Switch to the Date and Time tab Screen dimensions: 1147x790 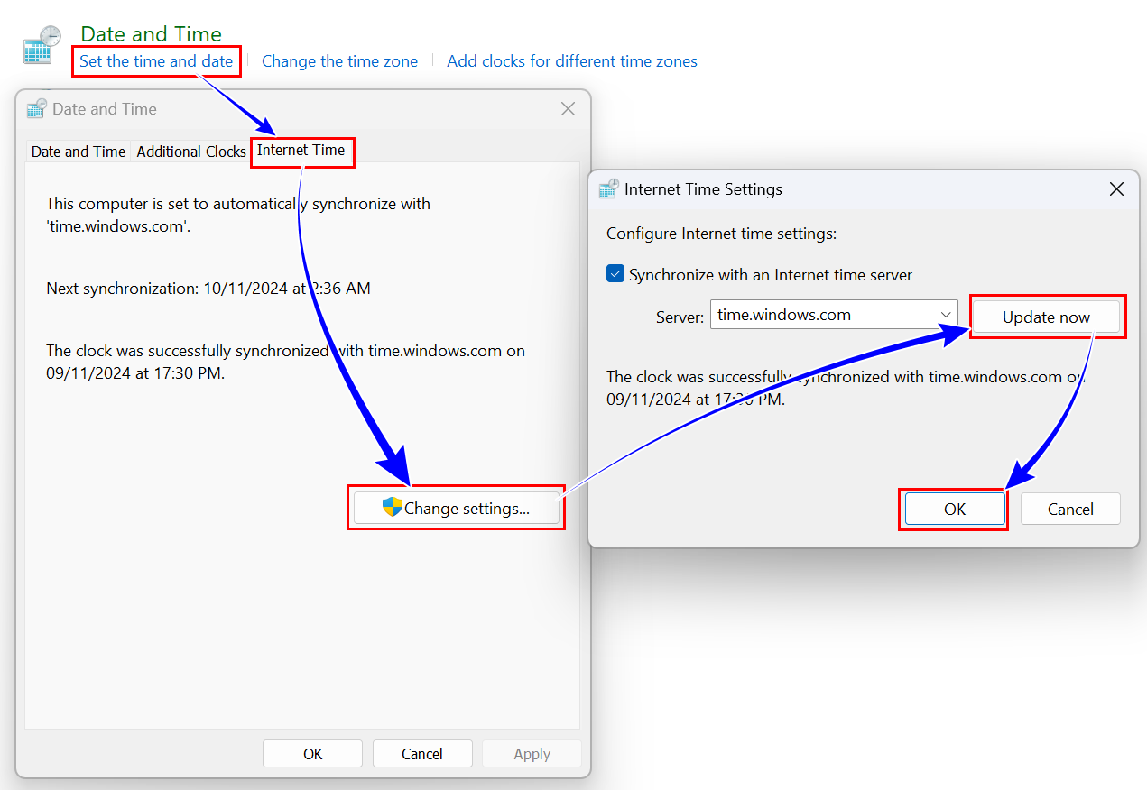tap(79, 152)
